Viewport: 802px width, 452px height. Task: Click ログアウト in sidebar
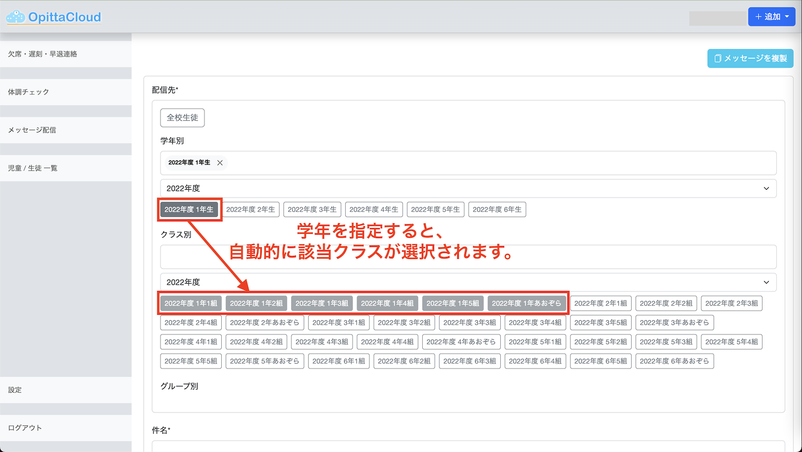click(66, 428)
